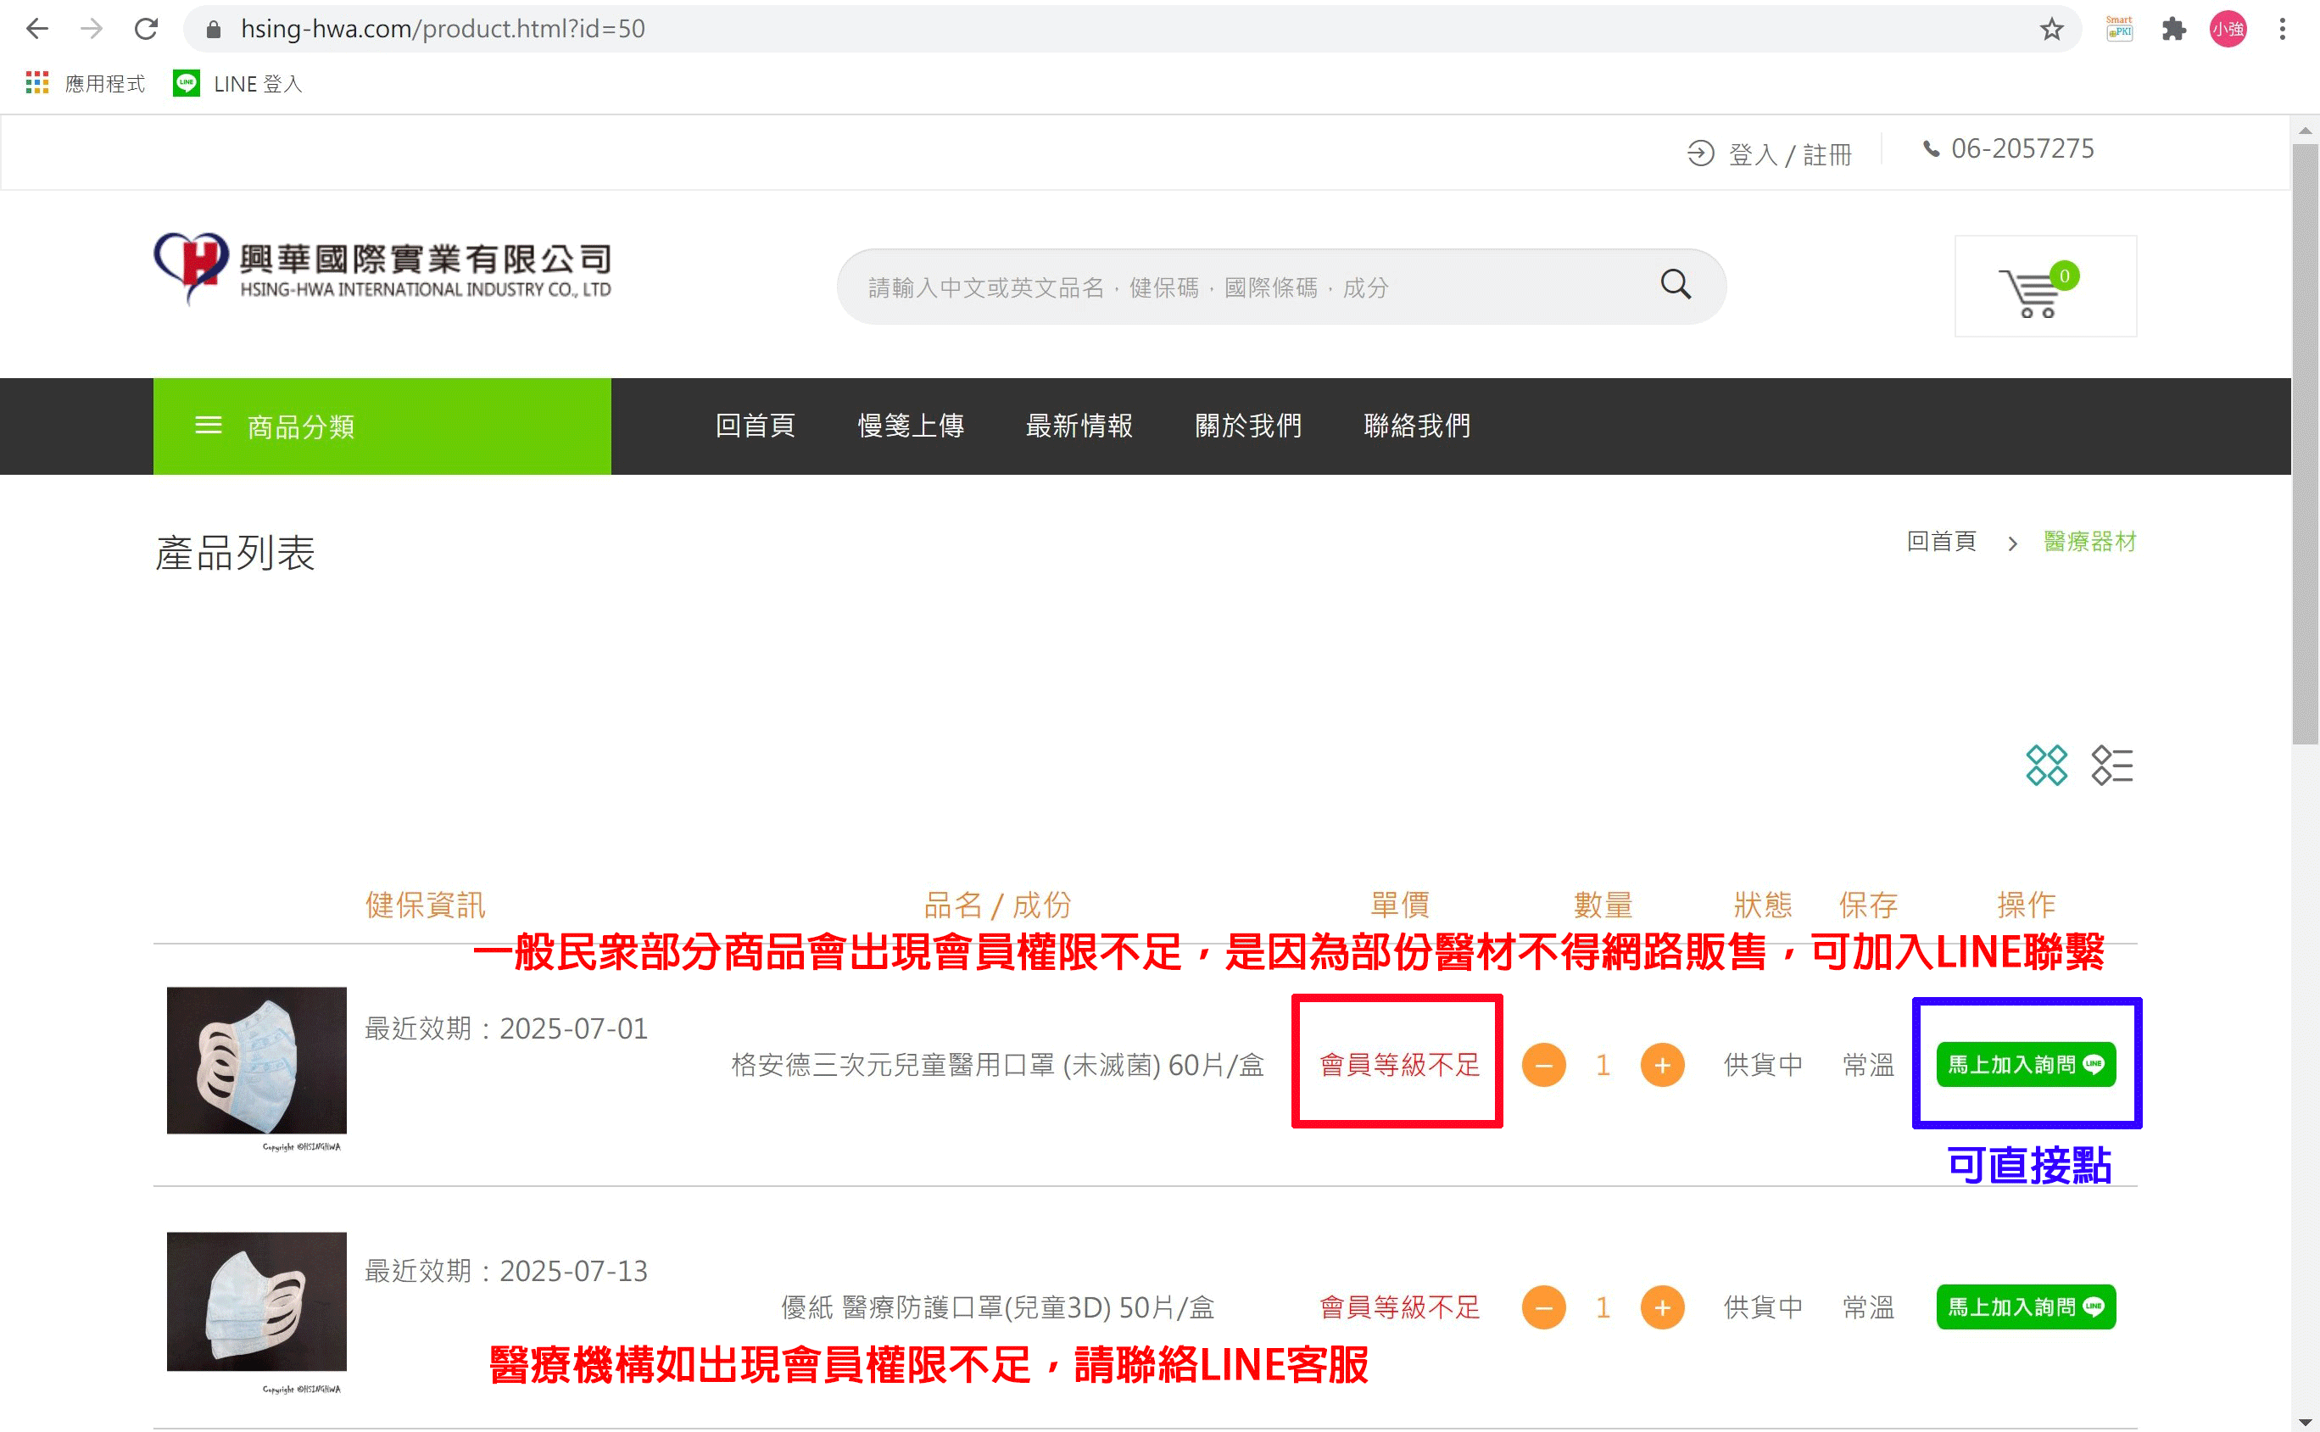Bookmark page with the star icon

2051,30
